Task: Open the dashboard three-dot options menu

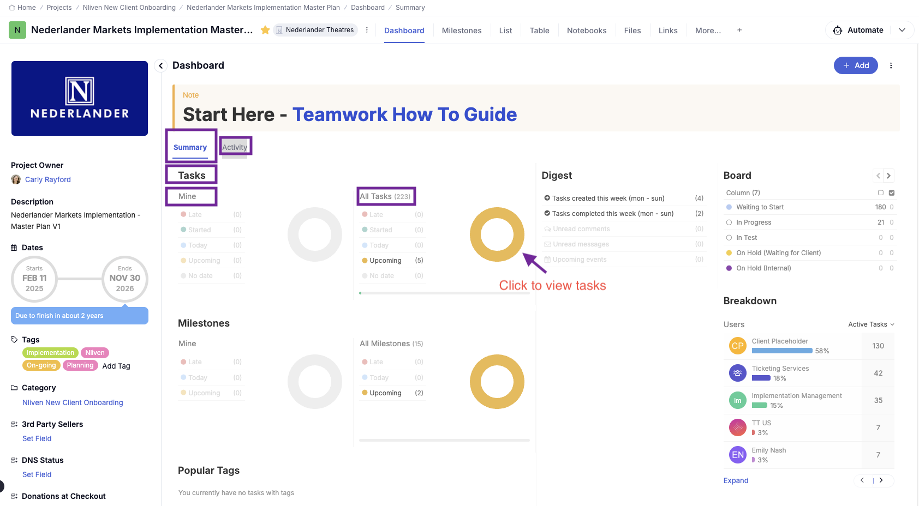Action: coord(891,65)
